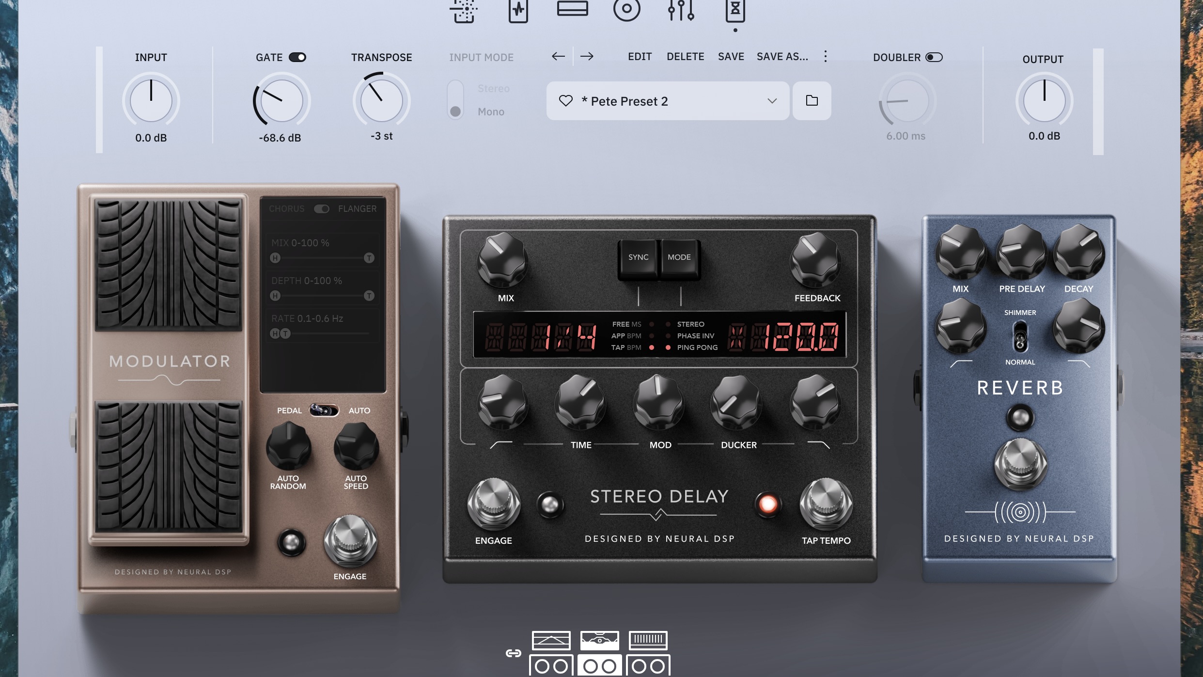This screenshot has height=677, width=1203.
Task: Flip the Chorus/Flanger switch on Modulator
Action: click(x=321, y=209)
